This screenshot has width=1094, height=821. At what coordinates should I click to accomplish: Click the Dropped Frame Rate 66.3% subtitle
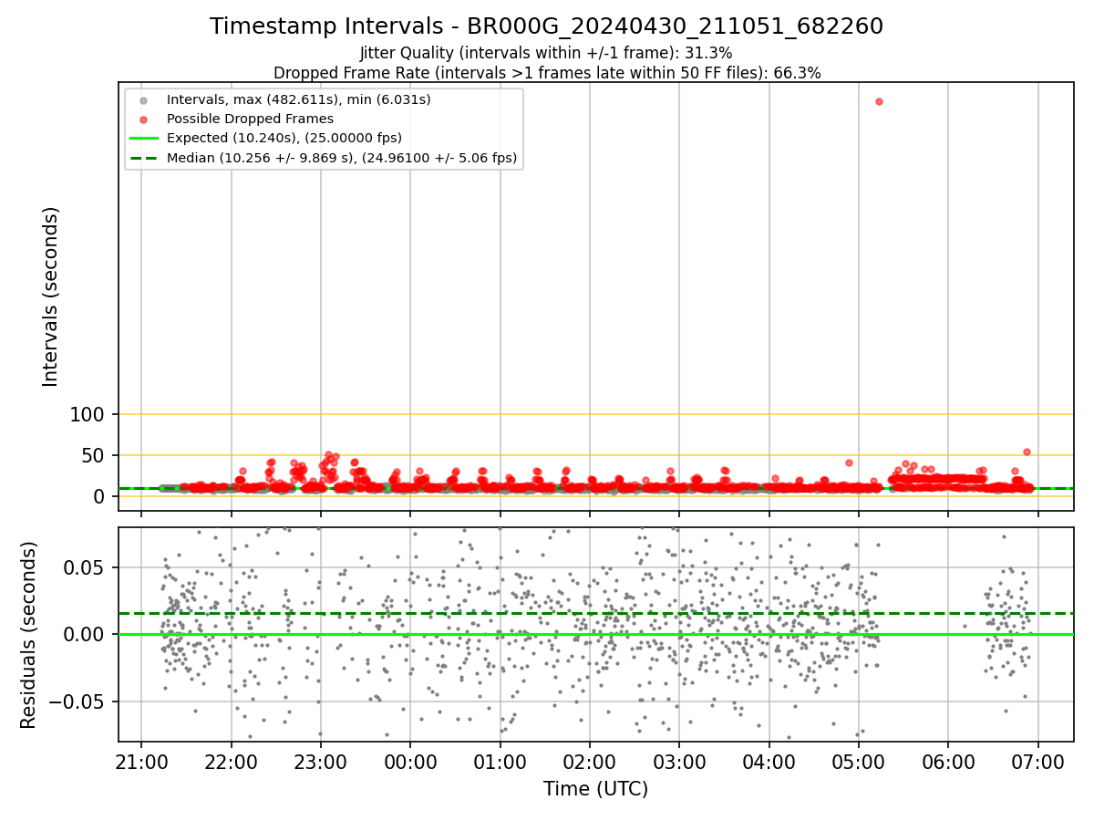tap(547, 73)
